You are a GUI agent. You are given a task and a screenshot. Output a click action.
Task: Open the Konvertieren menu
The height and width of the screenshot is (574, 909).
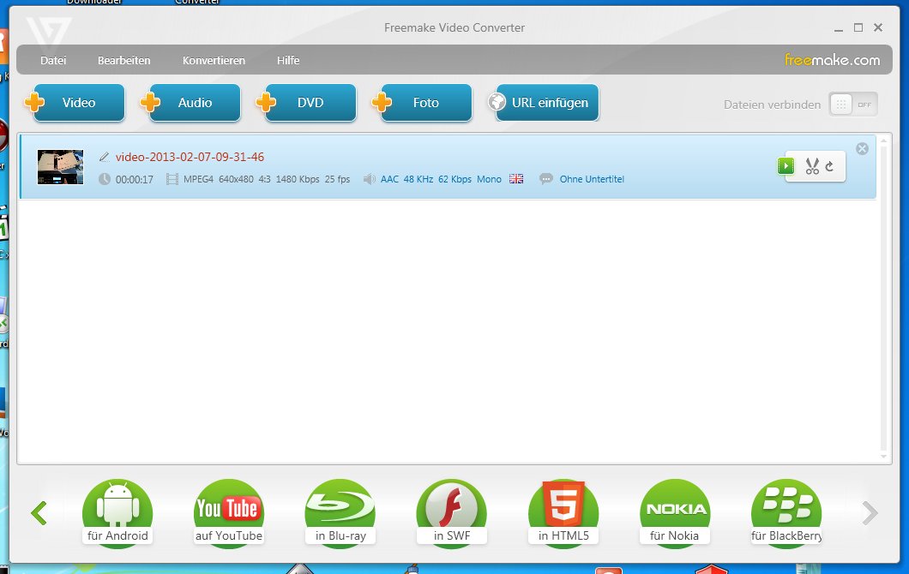(214, 61)
